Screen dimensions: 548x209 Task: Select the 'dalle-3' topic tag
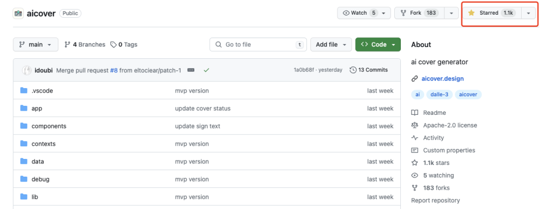pos(439,95)
